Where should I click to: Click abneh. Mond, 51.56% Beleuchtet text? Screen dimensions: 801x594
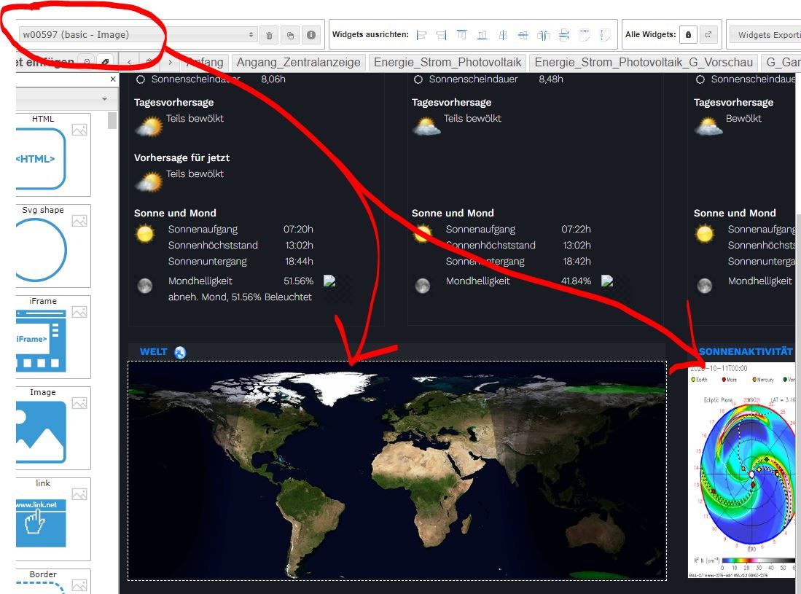[240, 297]
